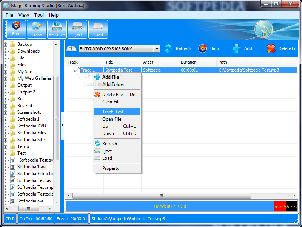Click the CD-R status bar cell
302x227 pixels.
10,219
